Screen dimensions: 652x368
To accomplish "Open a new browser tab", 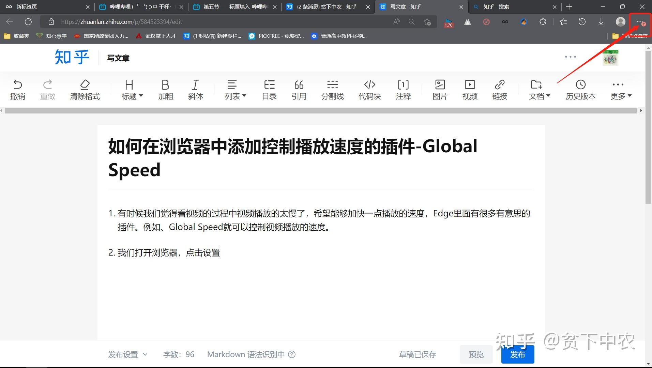I will coord(569,7).
